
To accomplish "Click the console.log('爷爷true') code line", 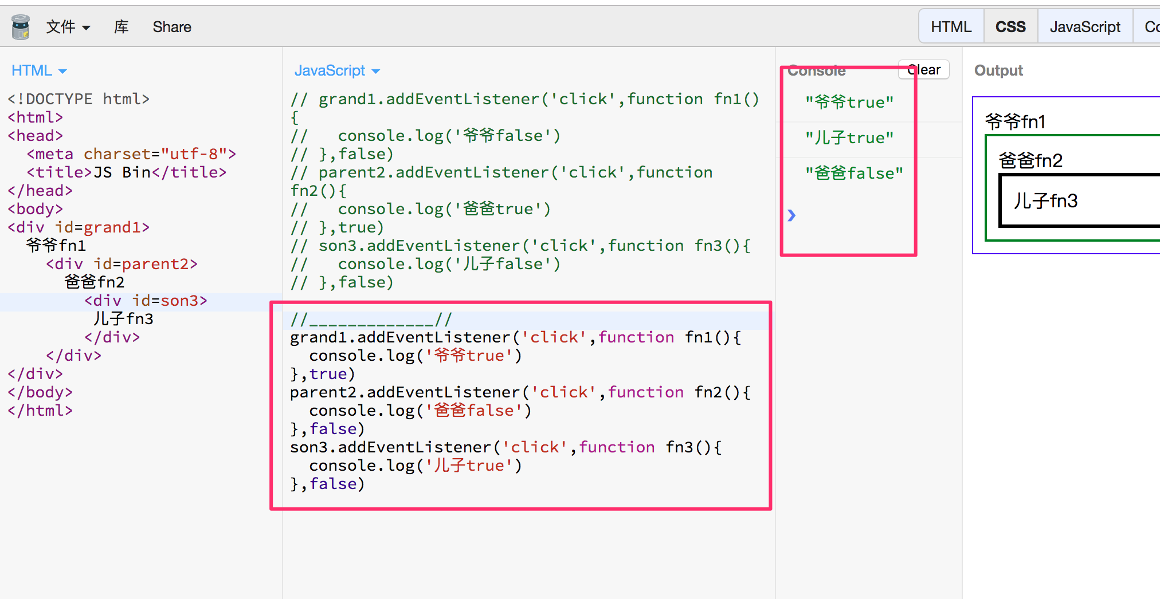I will click(x=416, y=356).
